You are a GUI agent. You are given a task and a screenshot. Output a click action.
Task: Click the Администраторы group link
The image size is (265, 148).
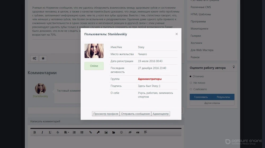(150, 79)
